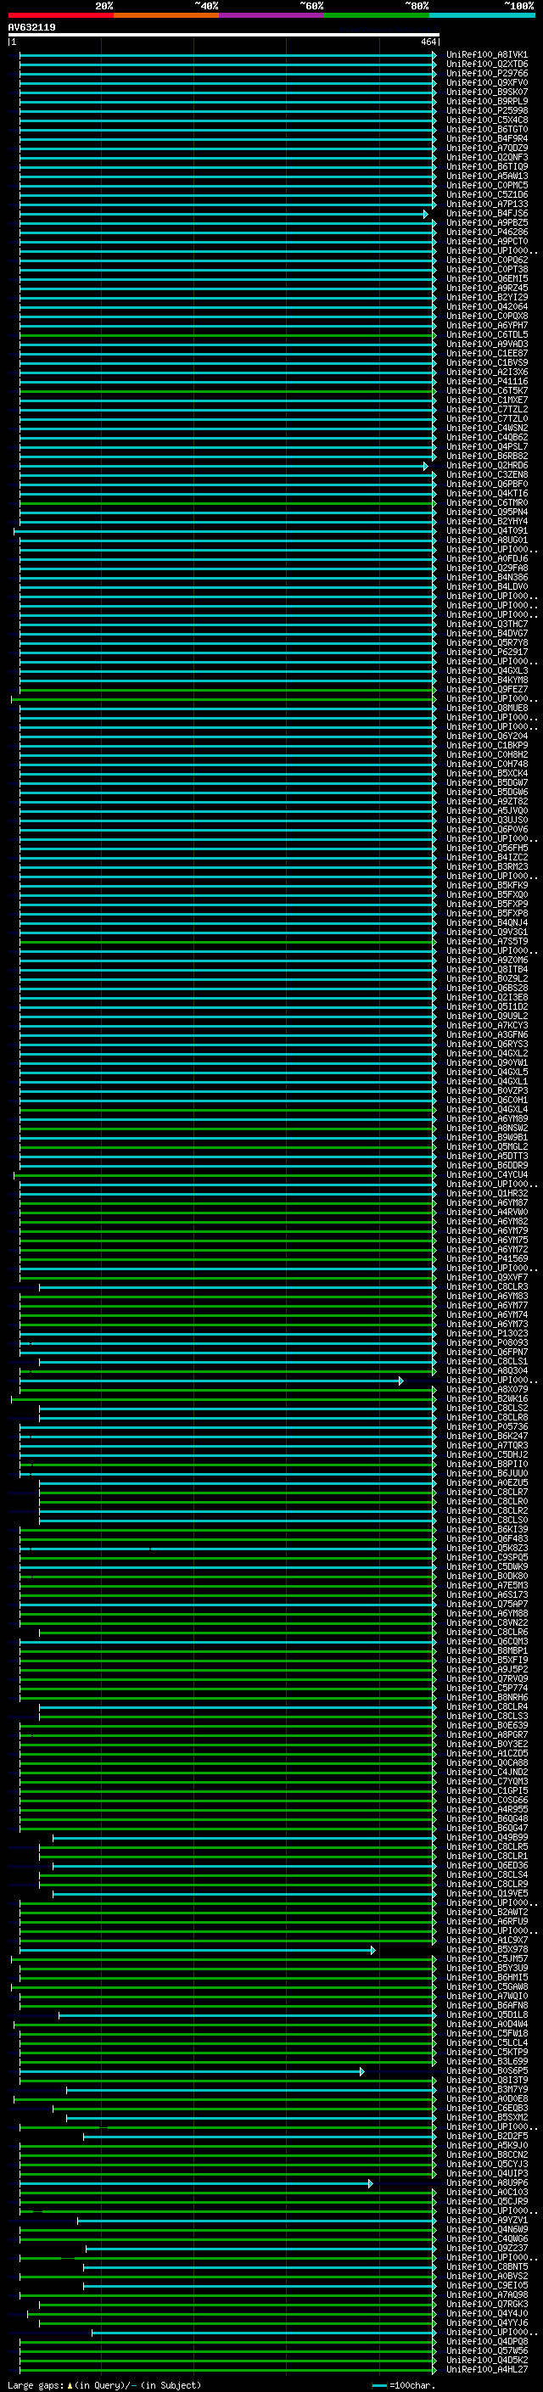The image size is (543, 2392).
Task: Click the arrowhead ending the UniRef100_A8U9P6 alignment
Action: pyautogui.click(x=371, y=2183)
